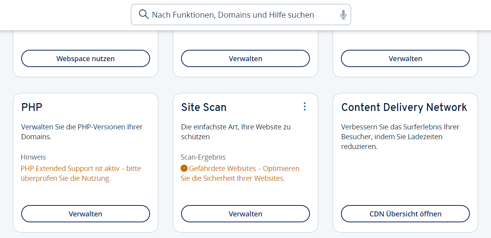Click the Content Delivery Network heading
The image size is (491, 238).
click(404, 107)
